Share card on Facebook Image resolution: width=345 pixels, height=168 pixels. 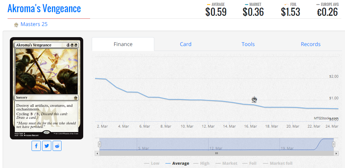click(x=36, y=146)
